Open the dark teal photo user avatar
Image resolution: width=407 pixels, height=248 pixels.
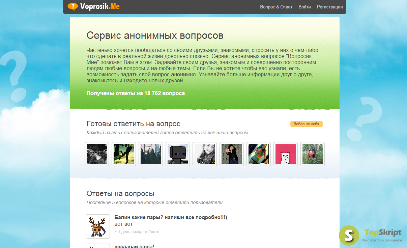[x=151, y=154]
